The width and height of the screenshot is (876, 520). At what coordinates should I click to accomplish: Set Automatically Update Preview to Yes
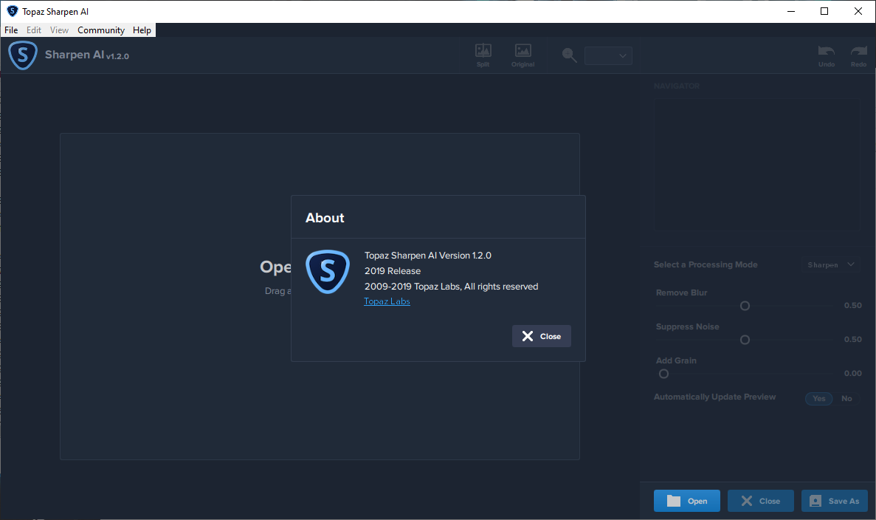click(x=818, y=398)
